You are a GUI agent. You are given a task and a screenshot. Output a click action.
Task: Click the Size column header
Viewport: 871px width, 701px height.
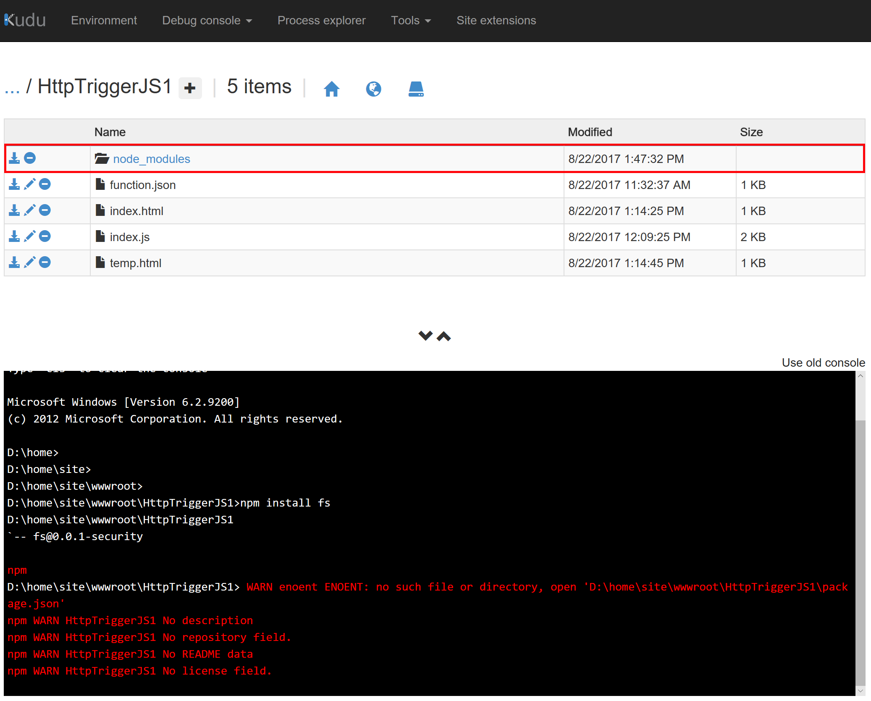point(751,132)
